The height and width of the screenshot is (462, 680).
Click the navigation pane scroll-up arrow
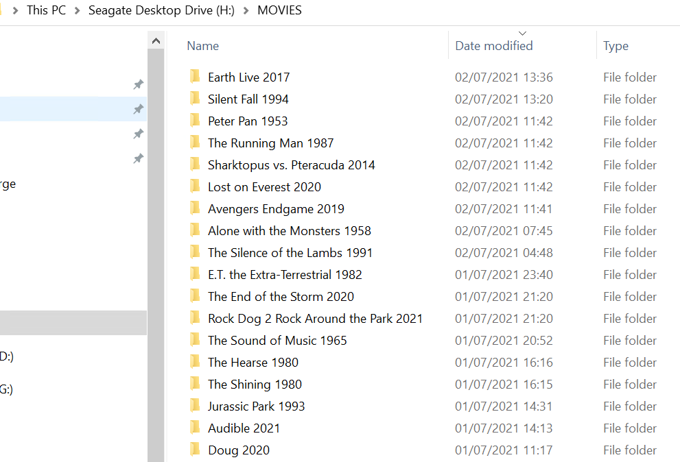156,40
